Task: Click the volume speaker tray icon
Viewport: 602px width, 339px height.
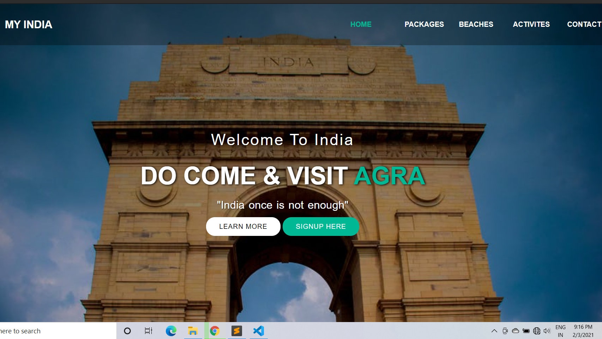Action: (x=547, y=331)
